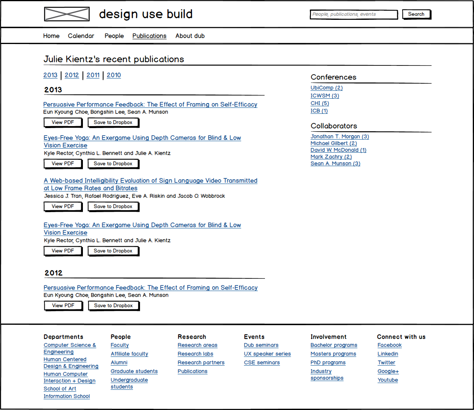Select the Publications nav item
The width and height of the screenshot is (474, 410).
[149, 36]
